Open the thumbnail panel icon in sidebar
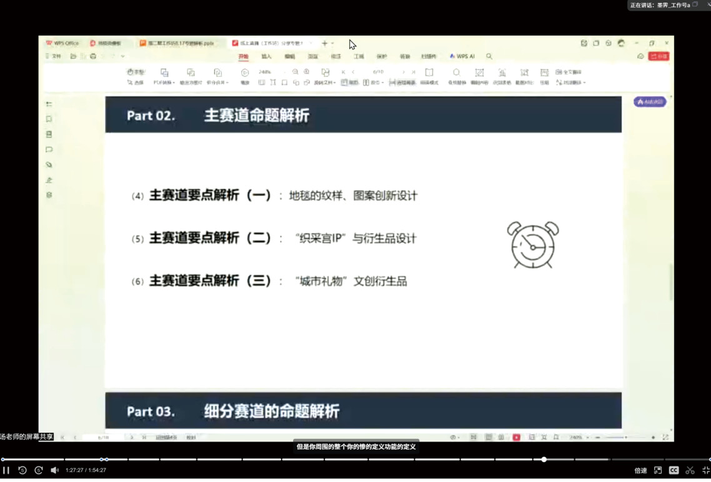 (x=49, y=134)
